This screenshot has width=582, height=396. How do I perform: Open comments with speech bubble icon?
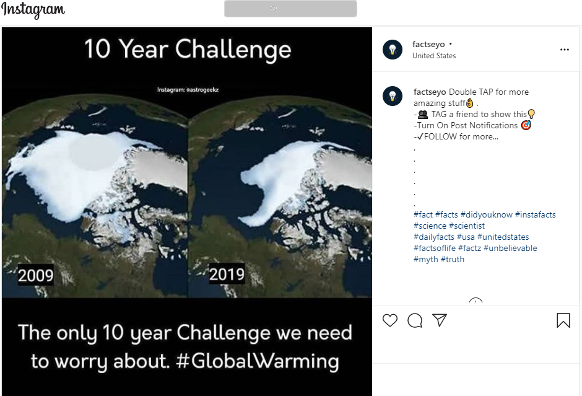click(x=415, y=320)
